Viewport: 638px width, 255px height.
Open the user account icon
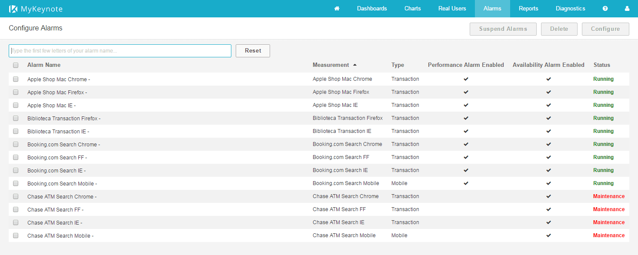point(627,9)
